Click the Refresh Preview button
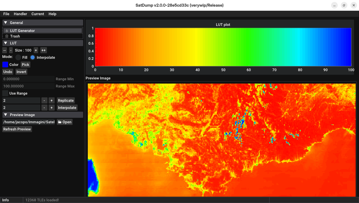Screen dimensions: 359x203 click(x=17, y=129)
